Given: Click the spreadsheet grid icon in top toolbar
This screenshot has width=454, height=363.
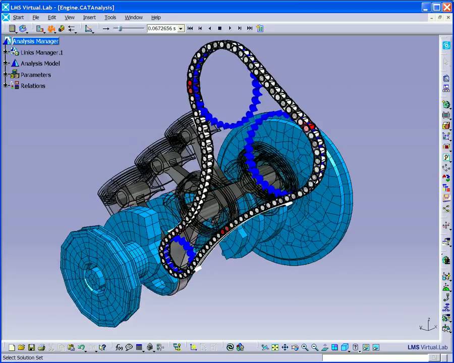Looking at the screenshot, I should (12, 28).
